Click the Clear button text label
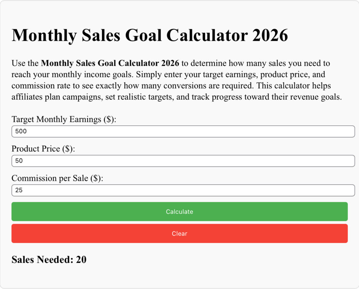Screen dimensions: 359x289 (179, 234)
